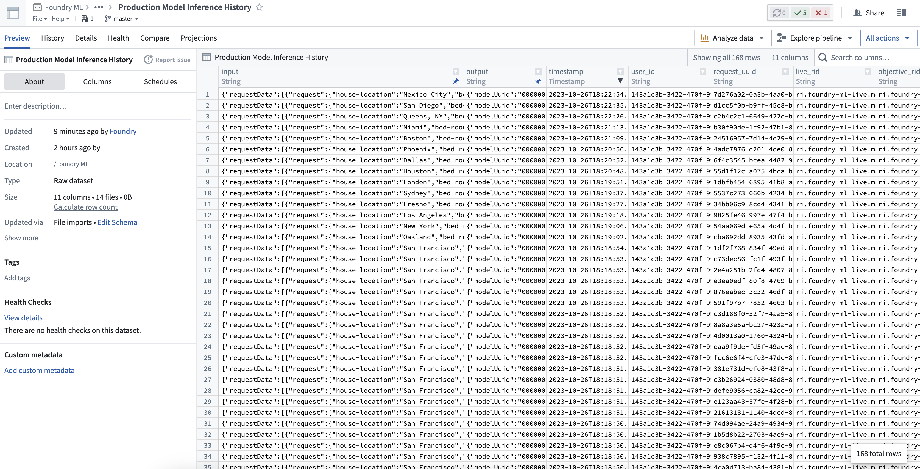Click the pin icon on input column
Image resolution: width=920 pixels, height=469 pixels.
456,81
